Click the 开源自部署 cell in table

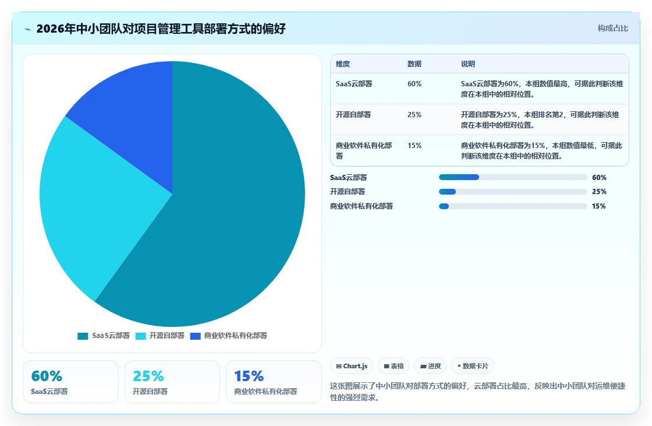pyautogui.click(x=353, y=115)
